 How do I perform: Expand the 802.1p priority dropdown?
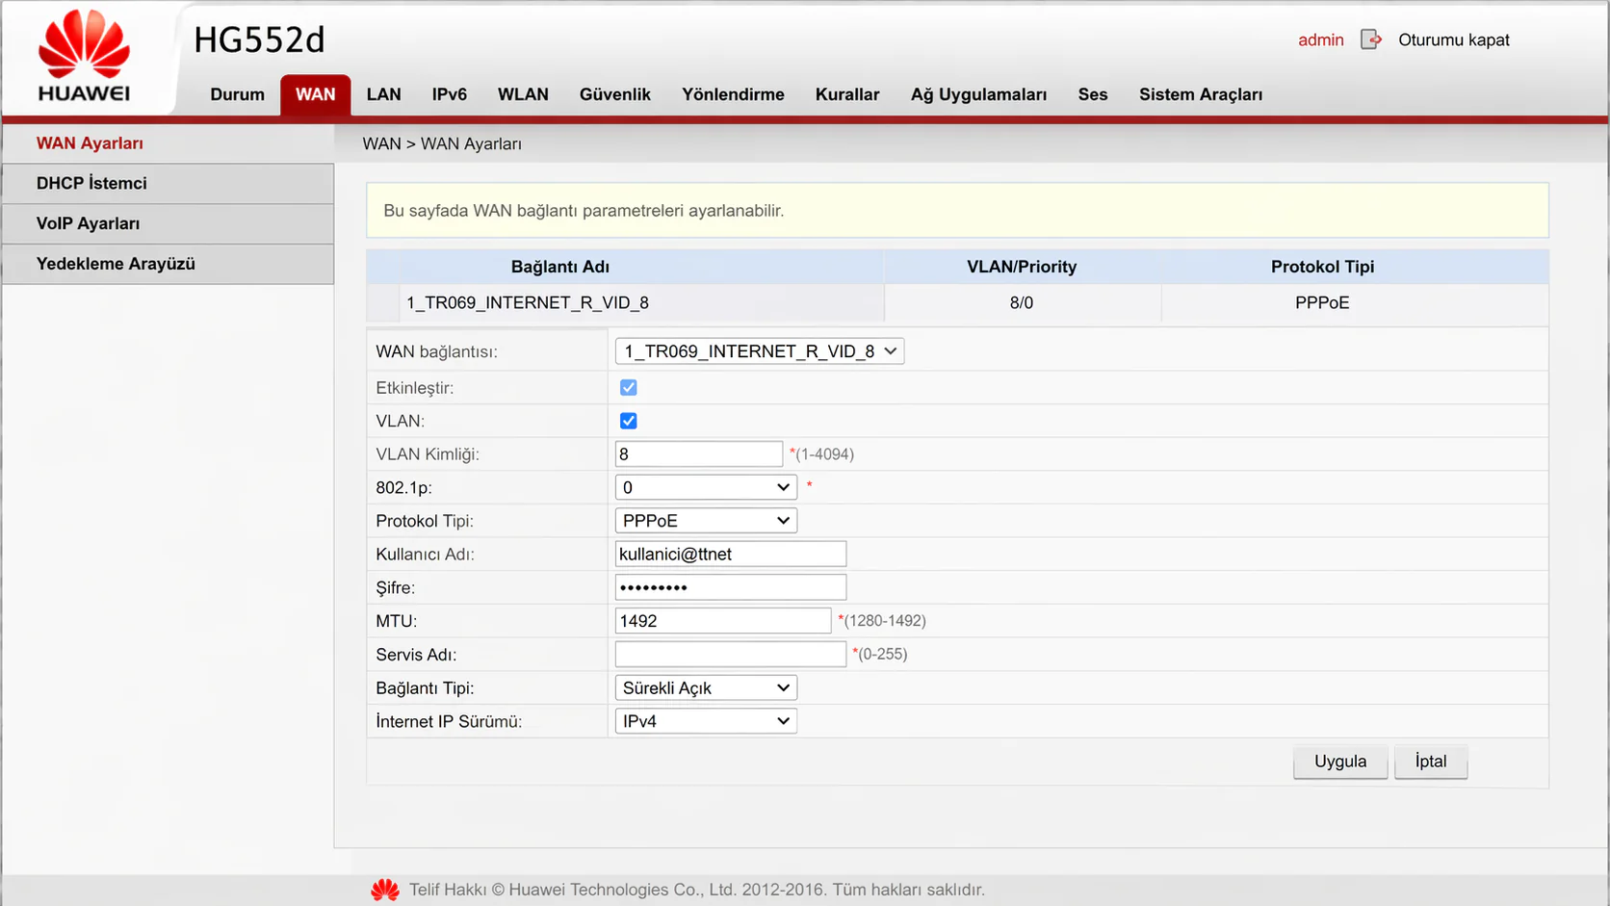pos(706,487)
